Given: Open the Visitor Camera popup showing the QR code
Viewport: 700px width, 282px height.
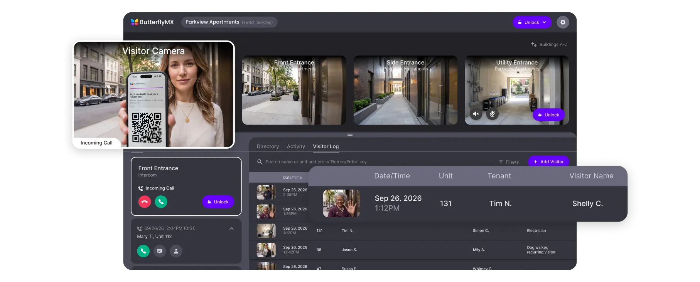Looking at the screenshot, I should click(x=154, y=94).
